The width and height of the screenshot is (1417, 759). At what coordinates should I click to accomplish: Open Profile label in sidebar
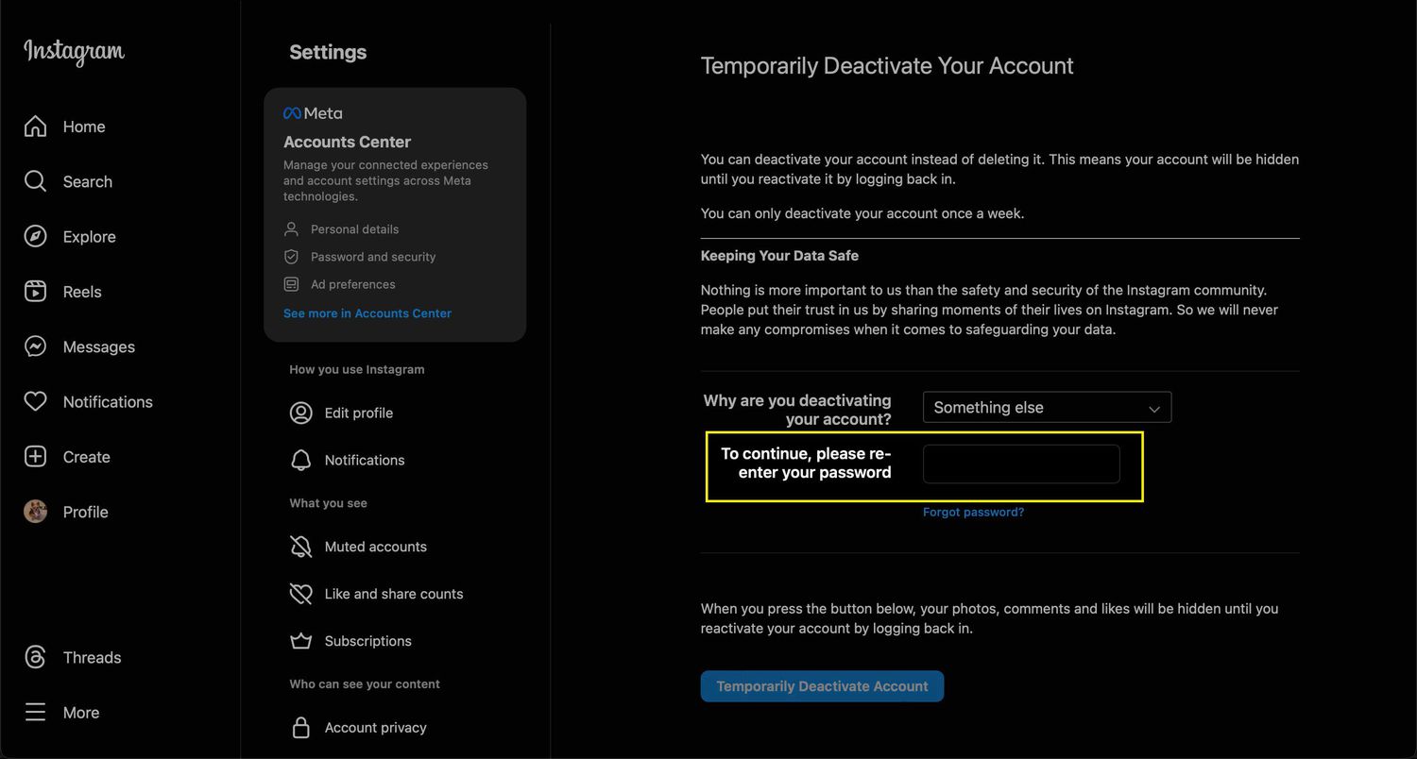(x=86, y=512)
